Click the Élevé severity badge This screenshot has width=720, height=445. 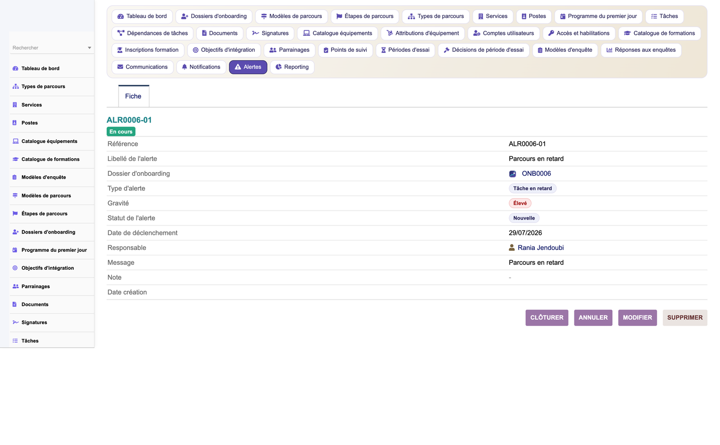[x=520, y=204]
